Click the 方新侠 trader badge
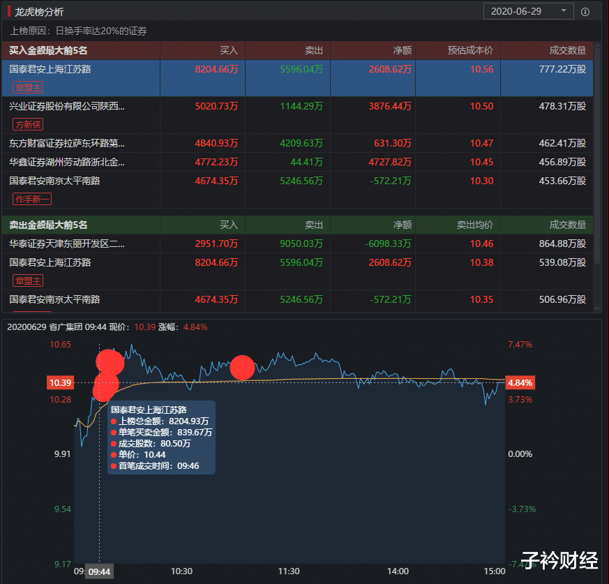This screenshot has width=609, height=584. [27, 123]
